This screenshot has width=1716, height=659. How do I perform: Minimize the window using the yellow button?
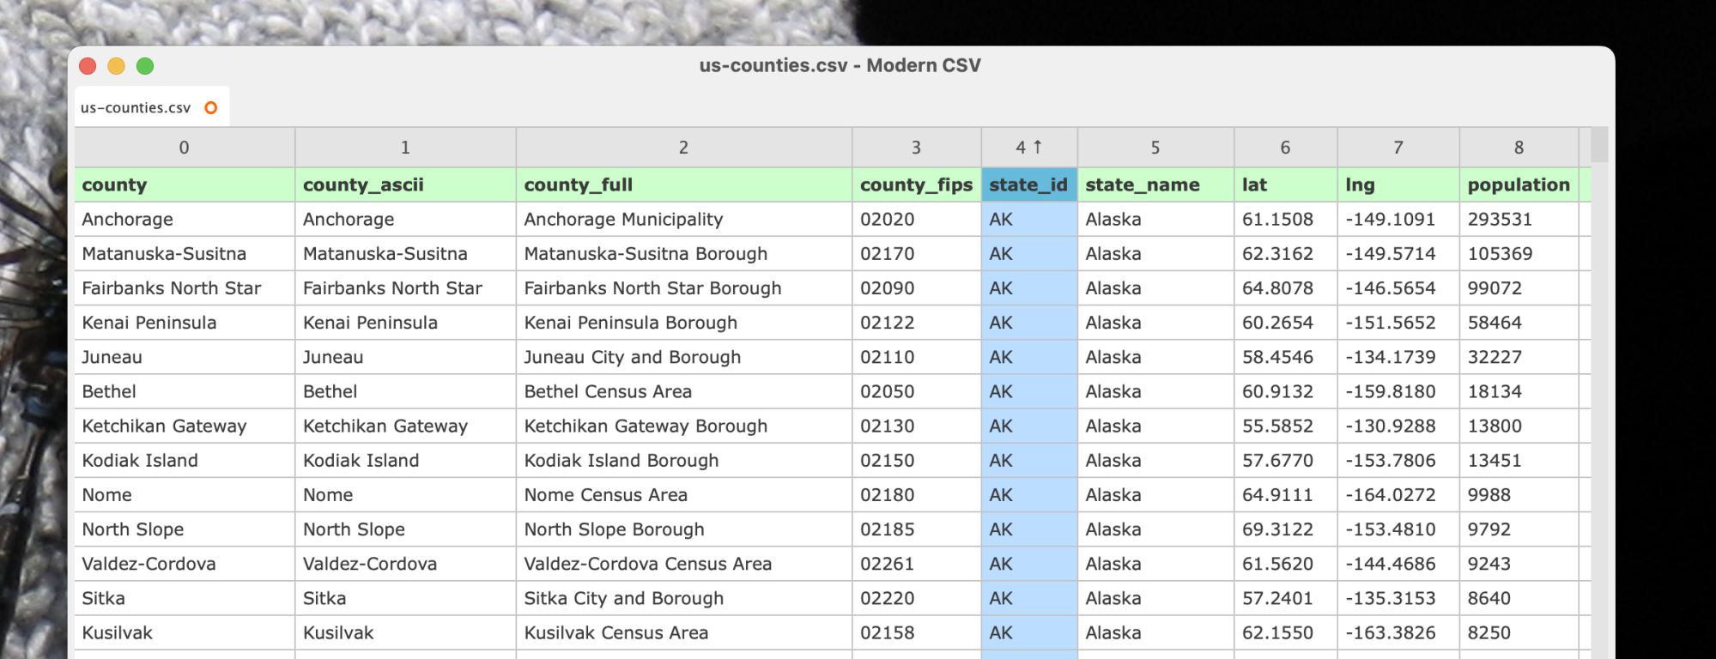(117, 66)
